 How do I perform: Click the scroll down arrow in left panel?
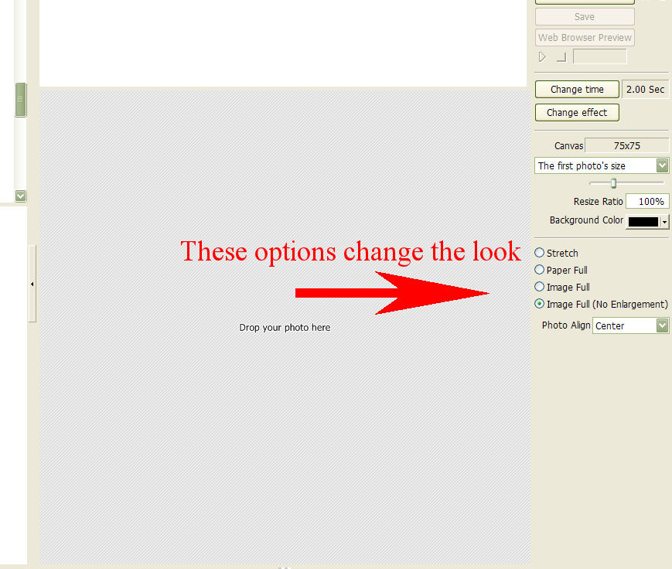pos(21,196)
